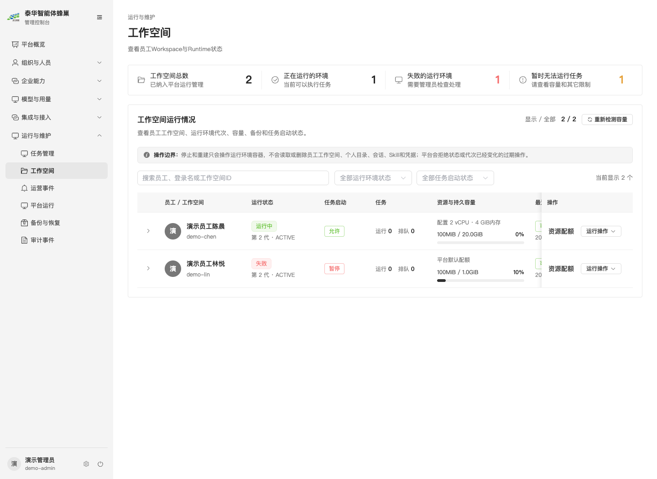Viewport: 657px width, 479px height.
Task: Click the 演 avatar of 演示员工陈晨
Action: (173, 231)
